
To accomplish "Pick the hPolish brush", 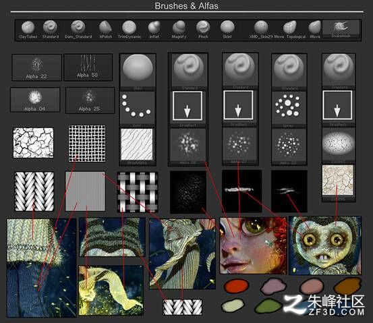I will pos(105,30).
